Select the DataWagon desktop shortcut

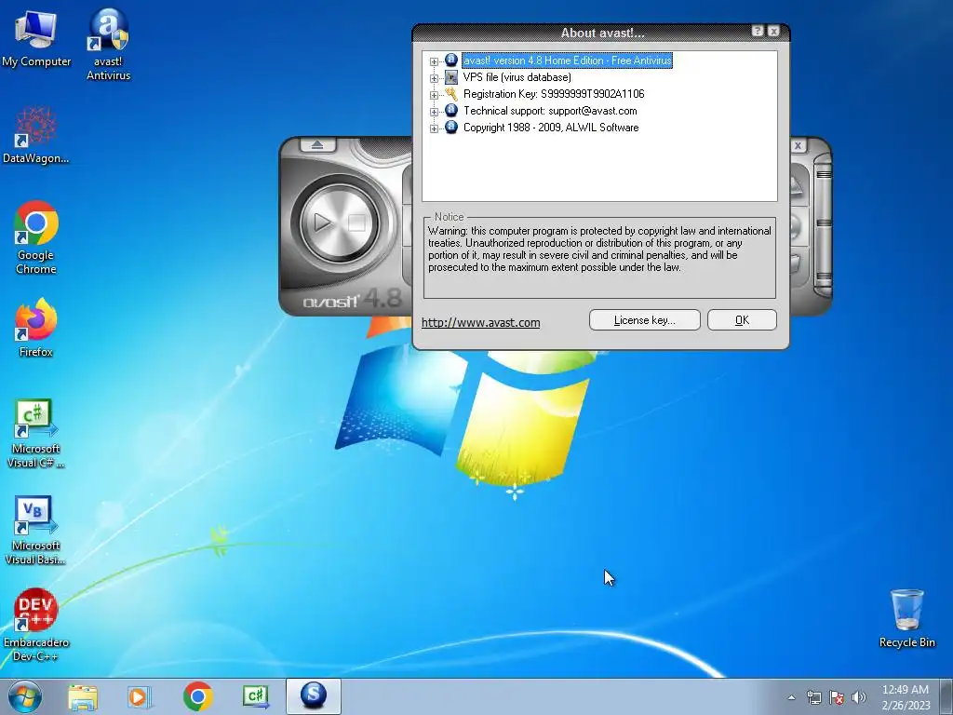pos(36,135)
